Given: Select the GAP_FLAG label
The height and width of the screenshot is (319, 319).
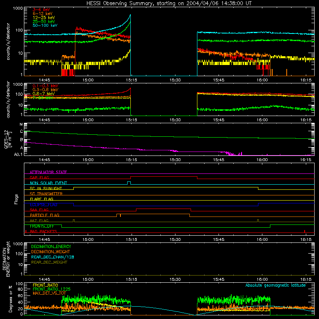Looking at the screenshot, I should click(x=39, y=177).
